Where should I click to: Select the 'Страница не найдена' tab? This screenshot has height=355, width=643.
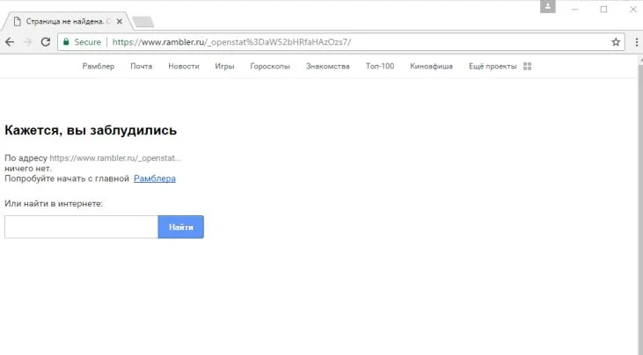tap(68, 21)
